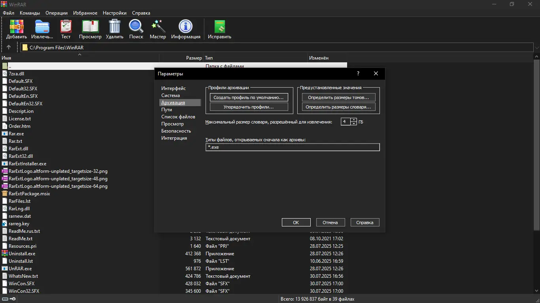Screen dimensions: 540x303
Task: Click the RarExtInstaller.exe file icon
Action: pos(5,164)
